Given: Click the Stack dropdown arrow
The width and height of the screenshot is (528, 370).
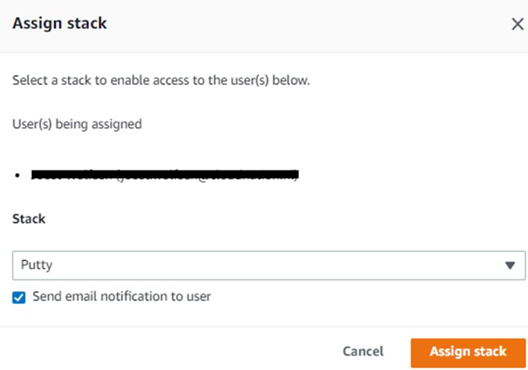Looking at the screenshot, I should click(x=510, y=266).
